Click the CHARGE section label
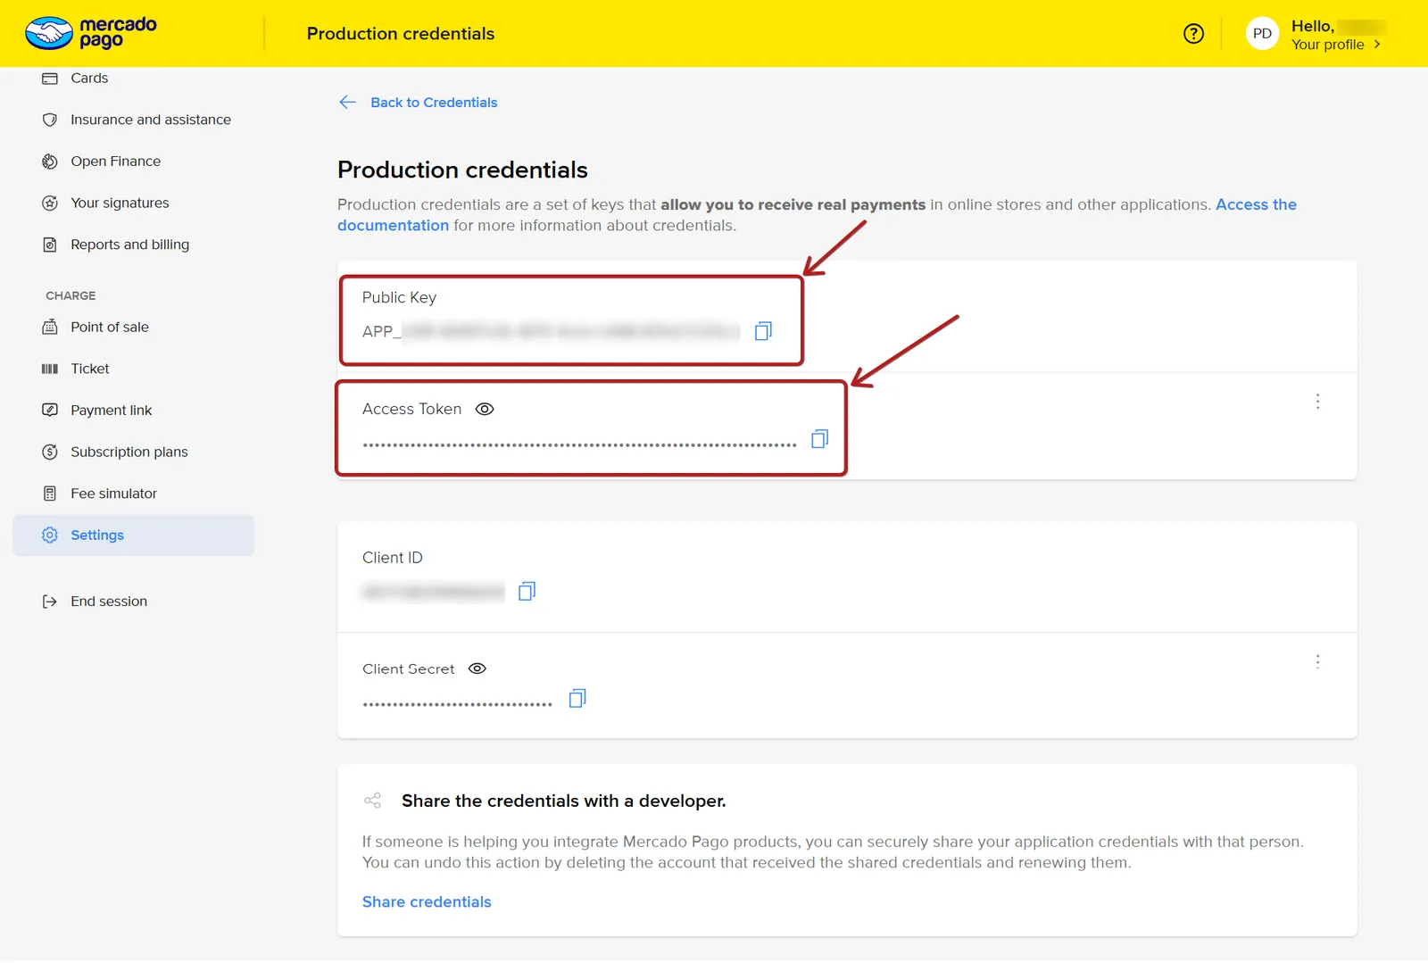Image resolution: width=1428 pixels, height=963 pixels. pos(71,295)
